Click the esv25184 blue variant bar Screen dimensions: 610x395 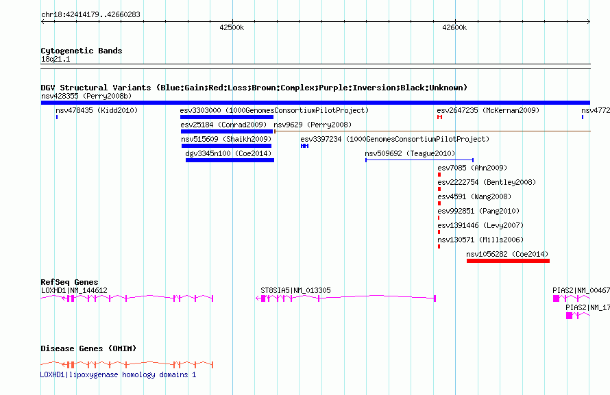[227, 131]
